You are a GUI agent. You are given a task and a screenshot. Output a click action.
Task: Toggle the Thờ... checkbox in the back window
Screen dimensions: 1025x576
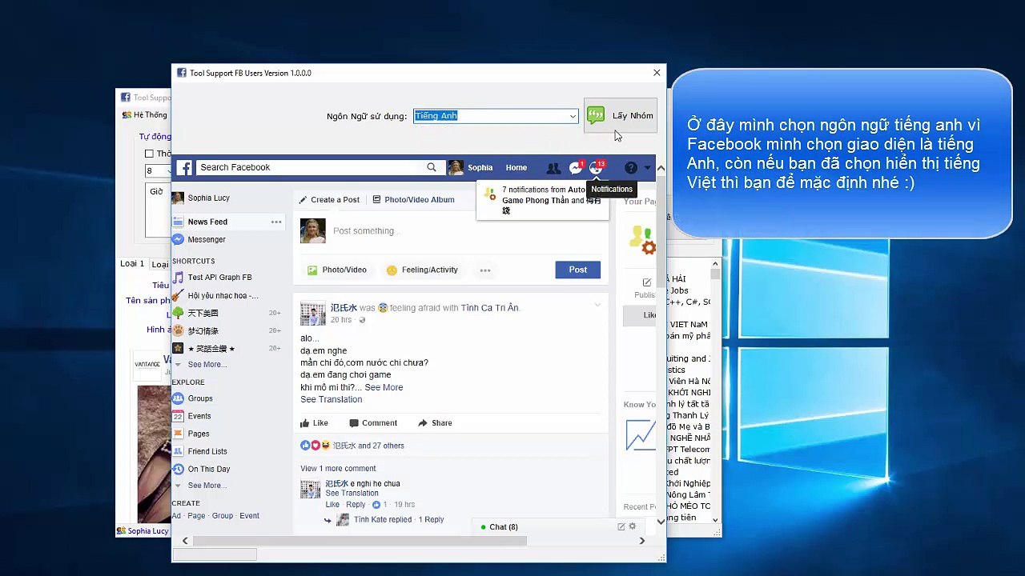[x=149, y=154]
